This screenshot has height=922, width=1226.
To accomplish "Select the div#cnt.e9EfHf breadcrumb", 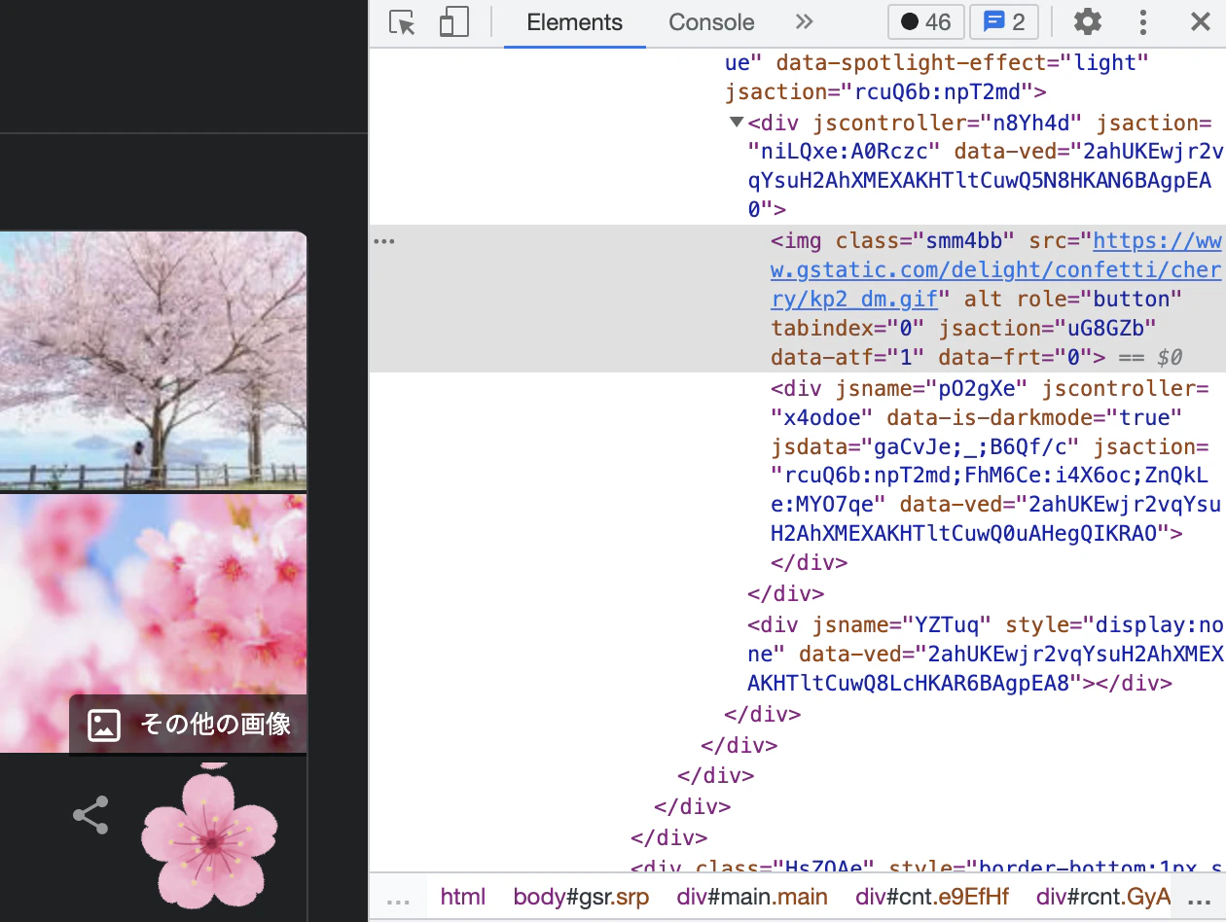I will [932, 897].
